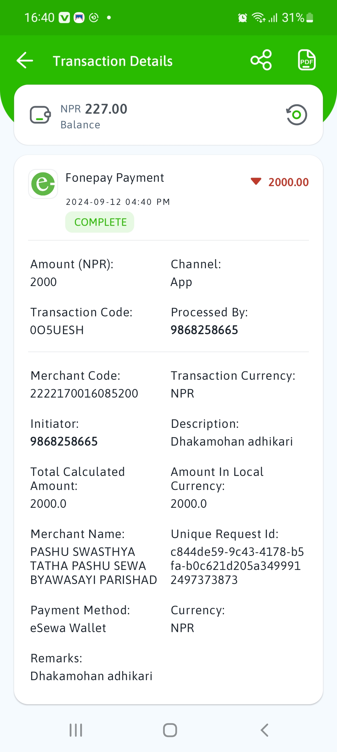Tap the eSewa logo on Fonepay Payment

click(x=43, y=184)
